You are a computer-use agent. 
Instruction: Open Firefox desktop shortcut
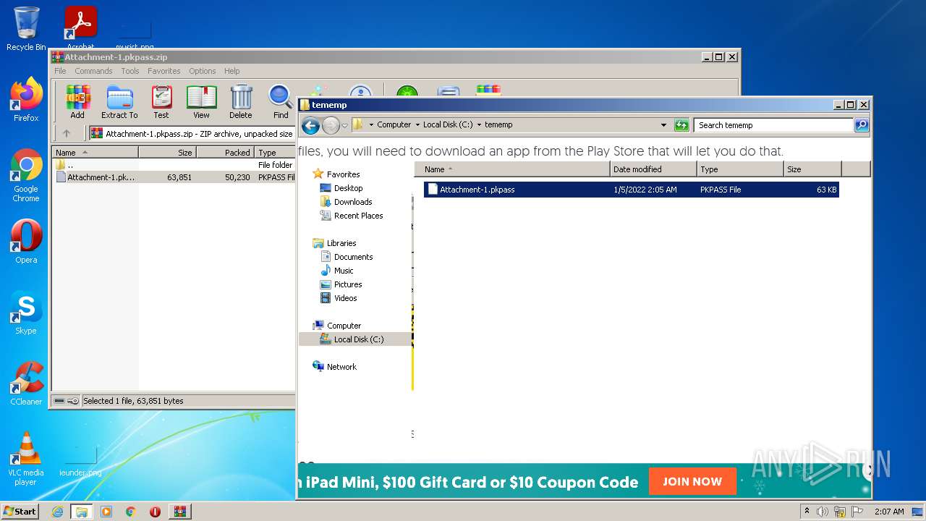(x=26, y=100)
